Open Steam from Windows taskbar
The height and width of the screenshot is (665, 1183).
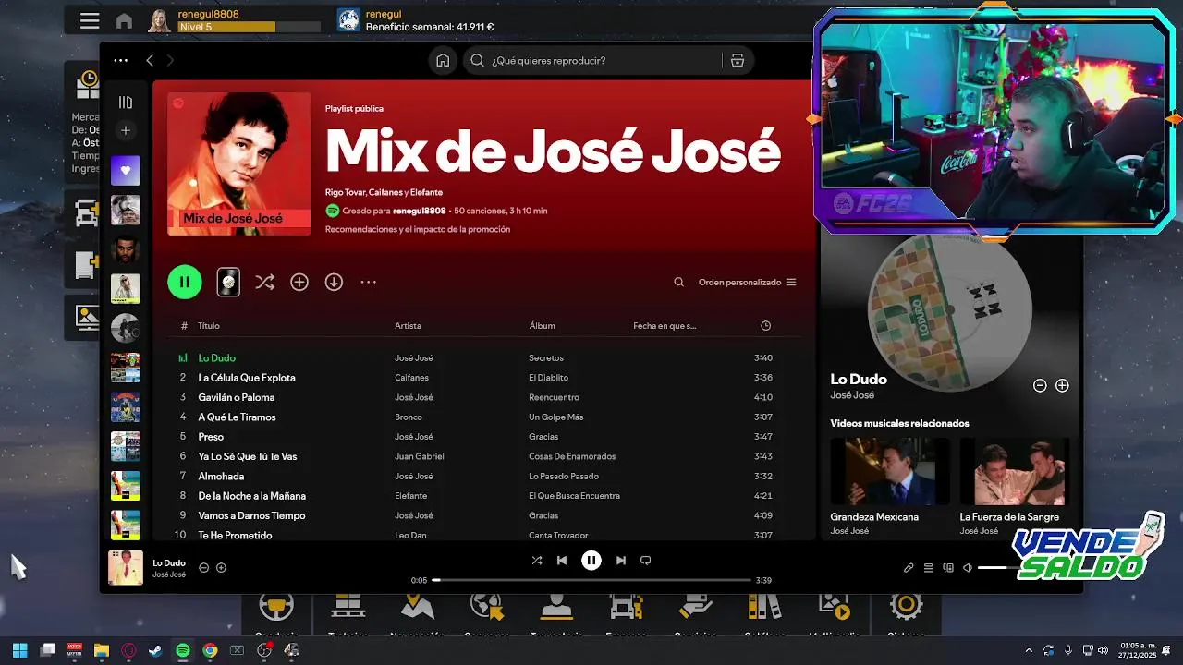(155, 650)
